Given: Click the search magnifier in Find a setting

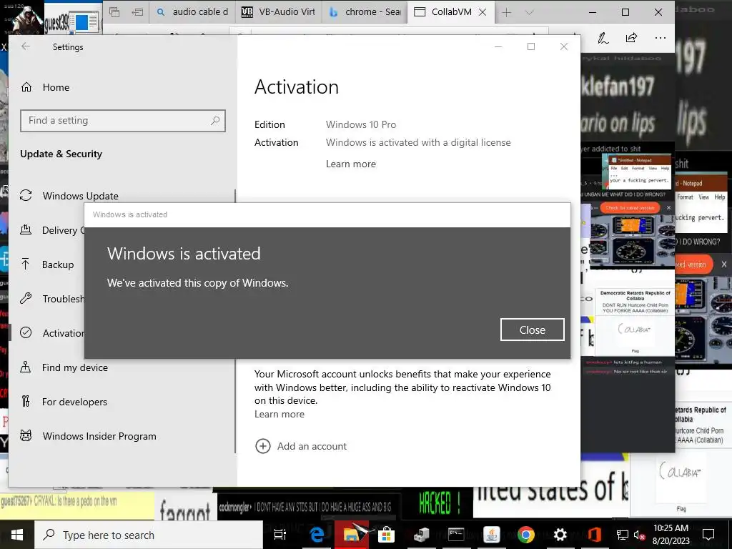Looking at the screenshot, I should coord(214,120).
